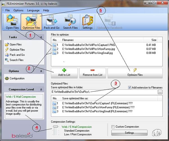Click the OurPics\Capture1 (FILEminimizer).??? entry
Viewport: 169px width, 141px height.
[97, 103]
